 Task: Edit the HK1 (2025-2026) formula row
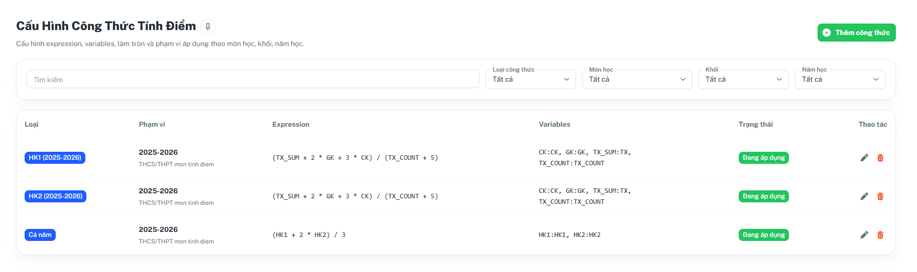(864, 158)
